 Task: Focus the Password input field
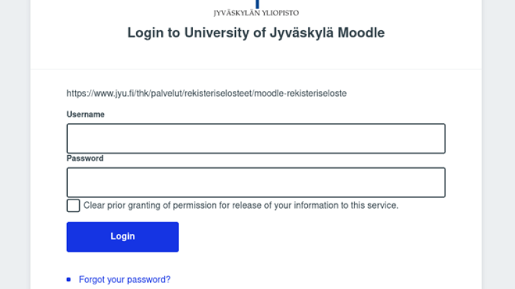pos(255,183)
